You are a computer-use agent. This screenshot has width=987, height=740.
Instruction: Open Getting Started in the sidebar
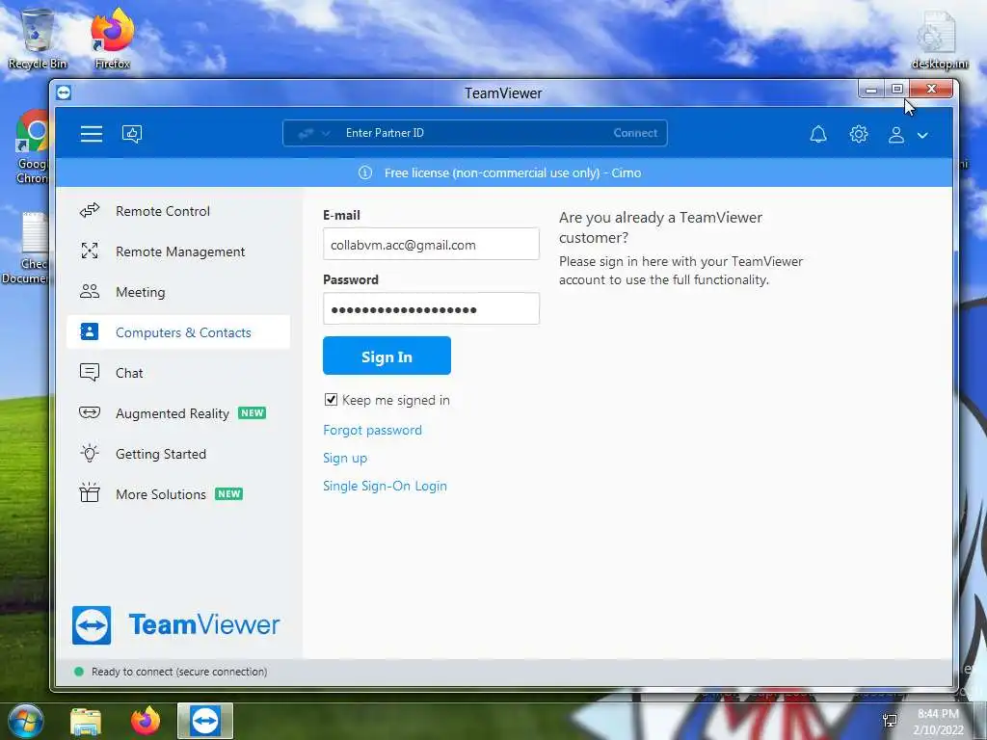(x=178, y=454)
